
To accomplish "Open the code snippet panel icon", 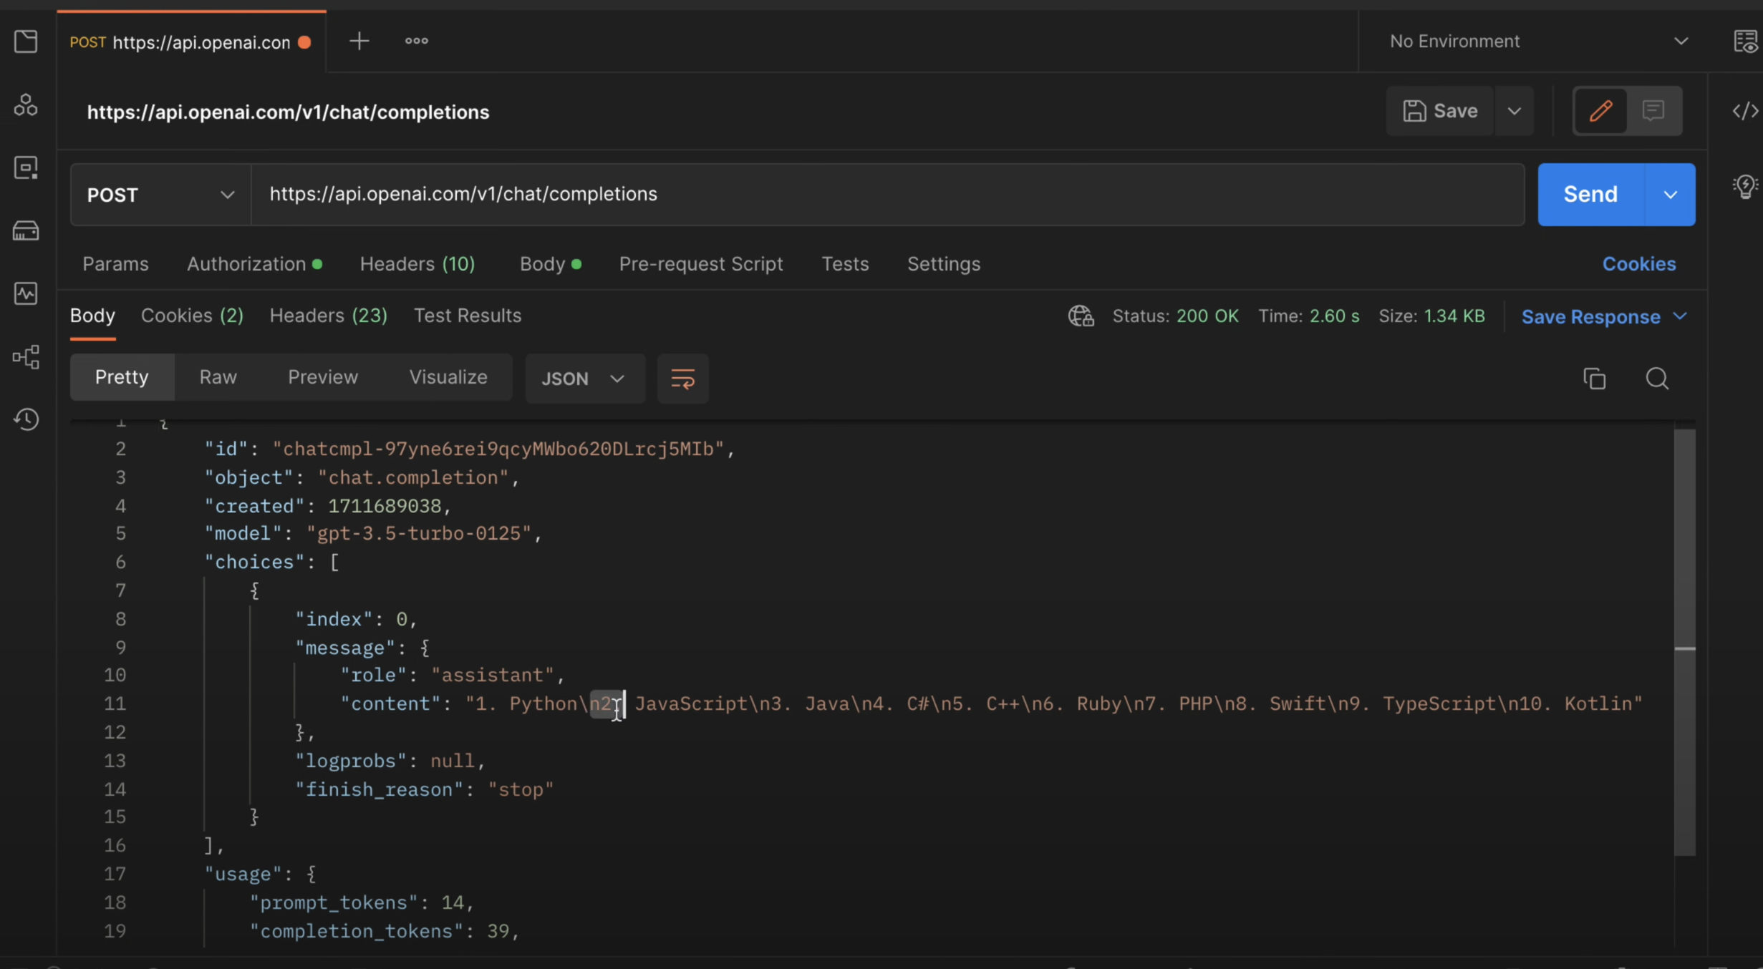I will click(x=1744, y=111).
